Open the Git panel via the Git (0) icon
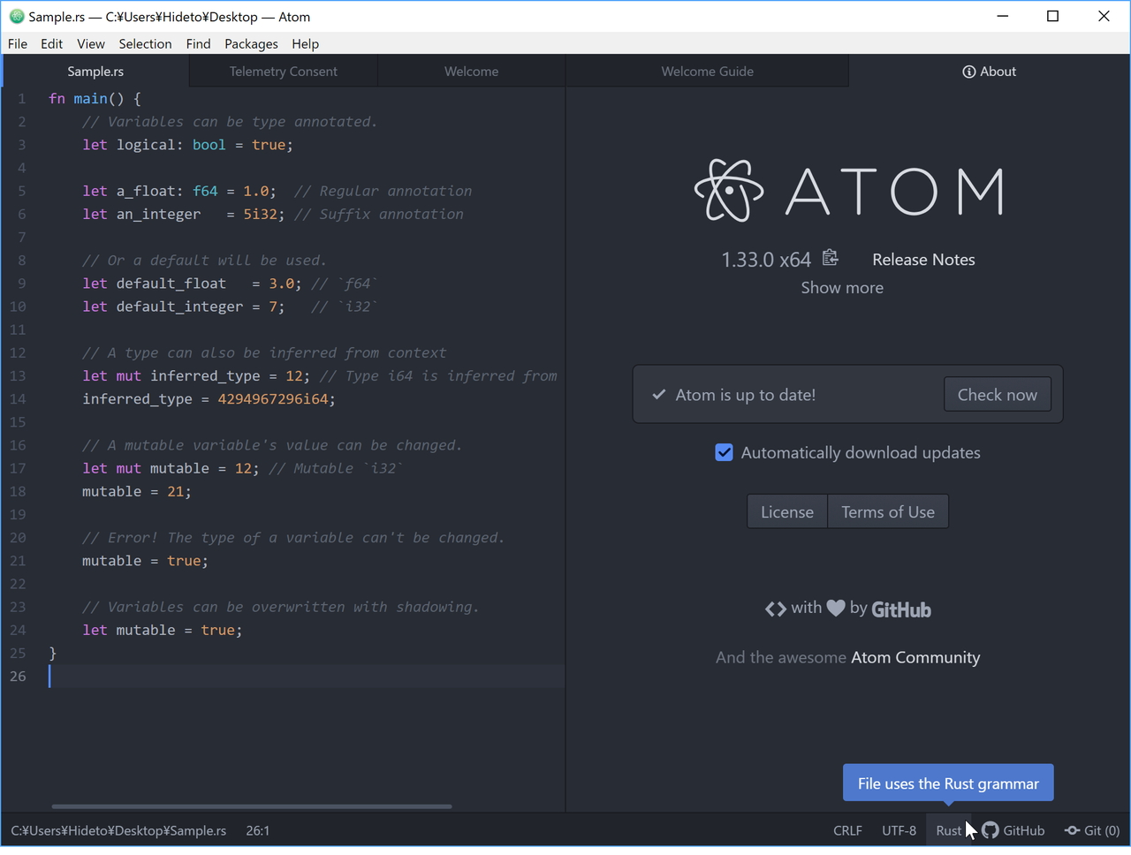1131x855 pixels. point(1092,830)
